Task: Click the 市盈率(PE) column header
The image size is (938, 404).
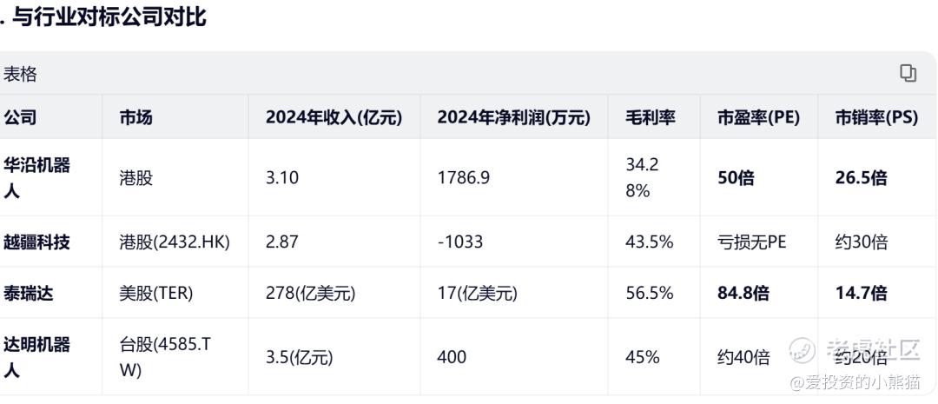Action: (758, 118)
